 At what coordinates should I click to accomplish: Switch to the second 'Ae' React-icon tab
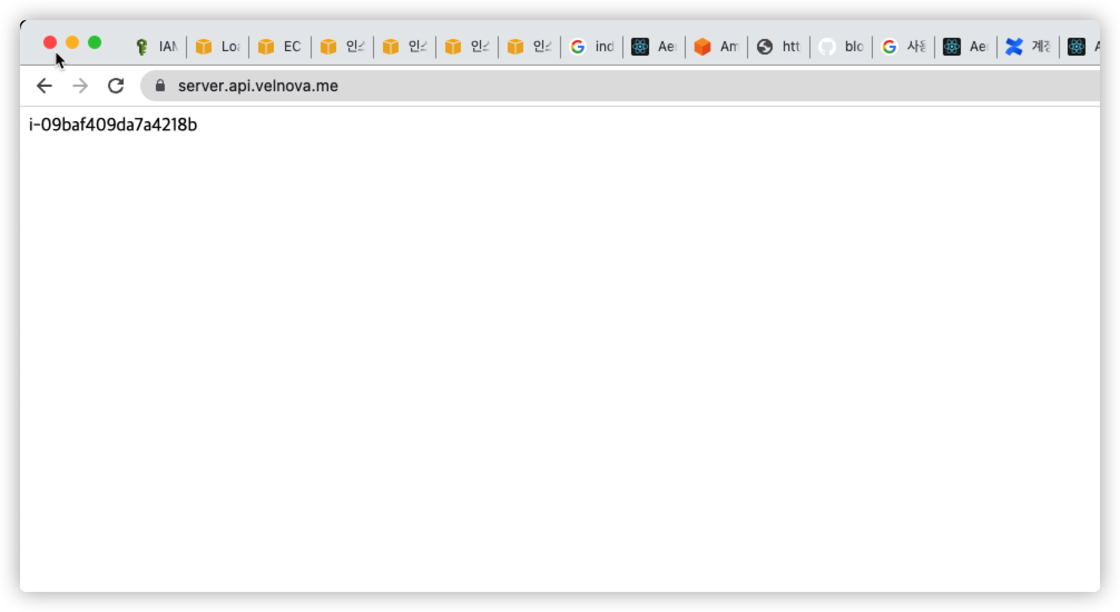966,47
